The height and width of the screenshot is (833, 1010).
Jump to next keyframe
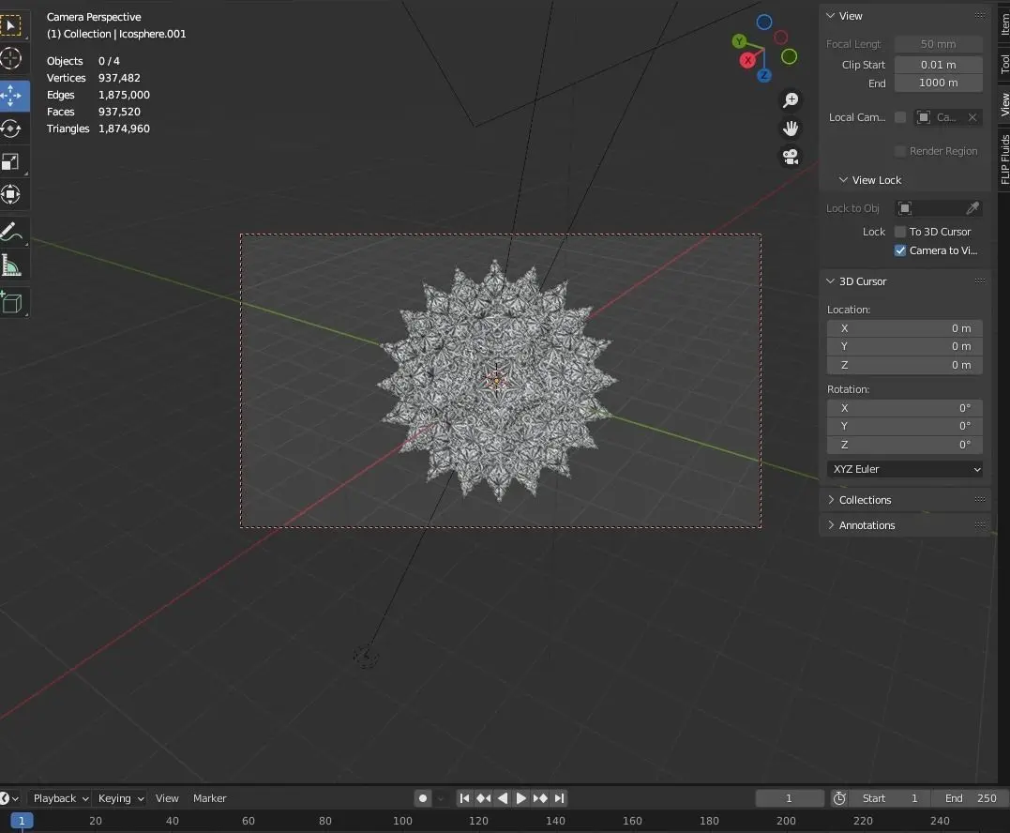540,798
